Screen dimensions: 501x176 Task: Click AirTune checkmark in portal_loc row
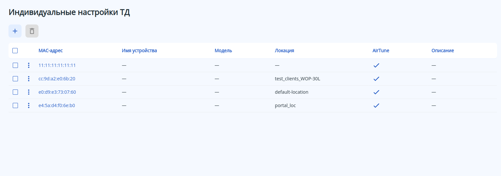(376, 105)
